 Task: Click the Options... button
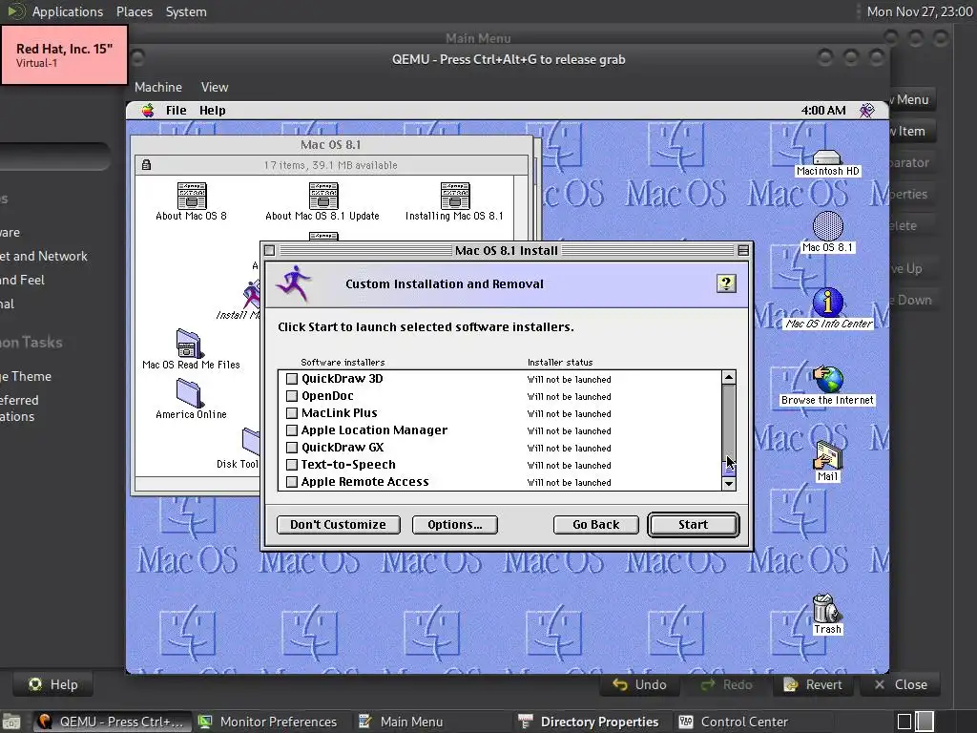455,525
